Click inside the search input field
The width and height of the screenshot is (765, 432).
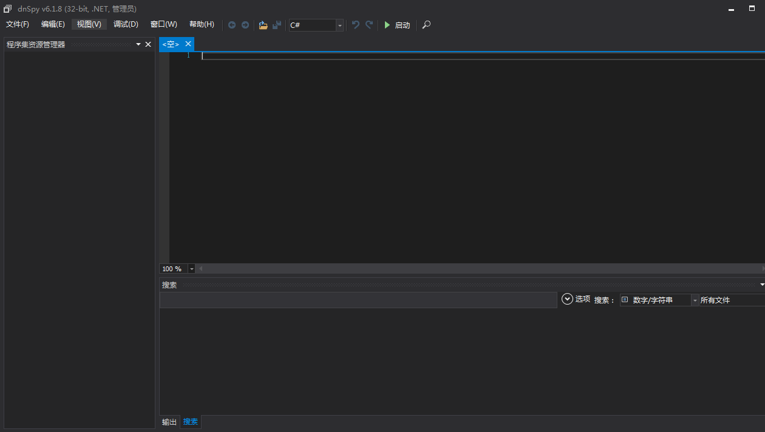pyautogui.click(x=357, y=299)
